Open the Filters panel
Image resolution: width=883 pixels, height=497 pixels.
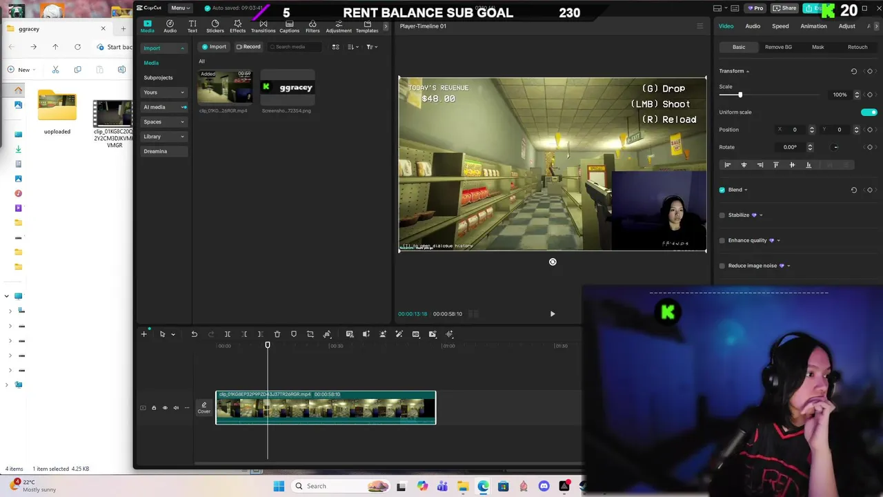tap(312, 26)
